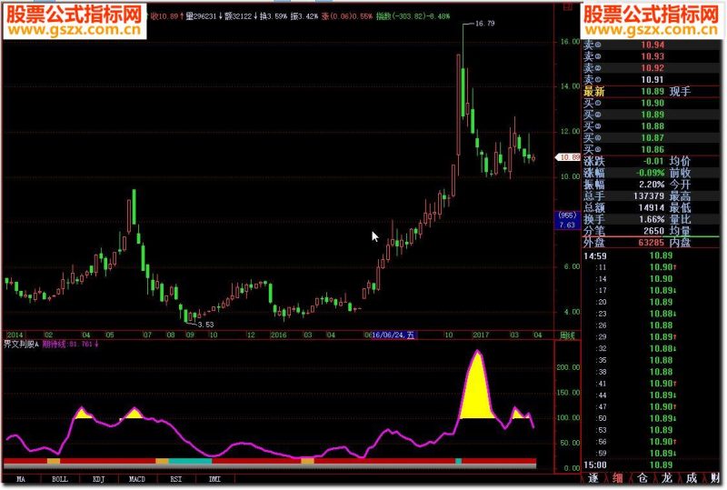Click the 涨跌 -0.01 value

pos(653,161)
